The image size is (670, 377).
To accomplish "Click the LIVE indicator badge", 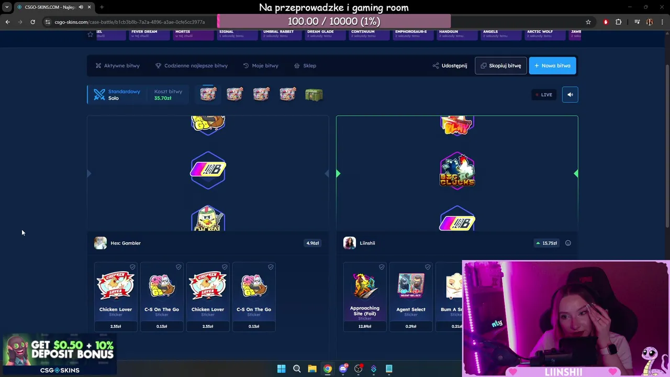I will 543,95.
